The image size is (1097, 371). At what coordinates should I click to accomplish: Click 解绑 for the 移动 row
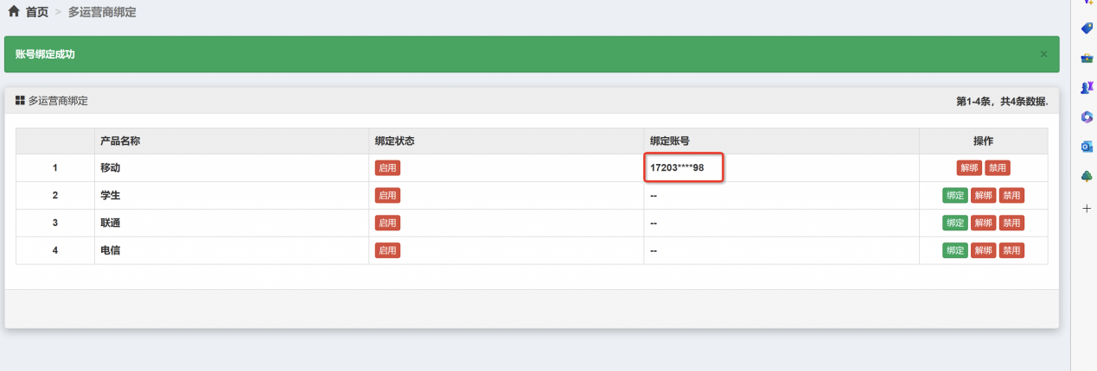[x=969, y=168]
